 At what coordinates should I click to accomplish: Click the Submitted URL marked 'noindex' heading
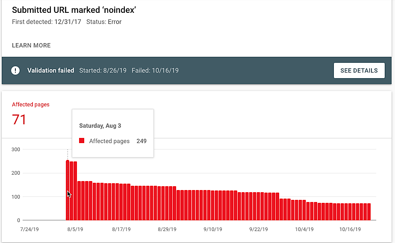(74, 10)
